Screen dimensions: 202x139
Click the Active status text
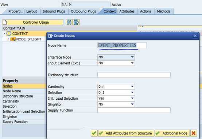click(x=116, y=5)
